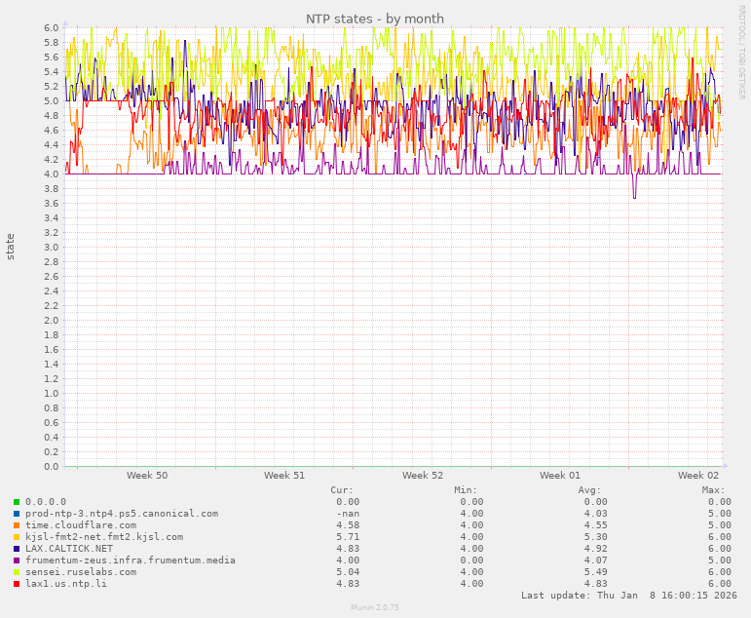Click the Munin 2.0.75 footer text
The height and width of the screenshot is (618, 751).
(375, 608)
